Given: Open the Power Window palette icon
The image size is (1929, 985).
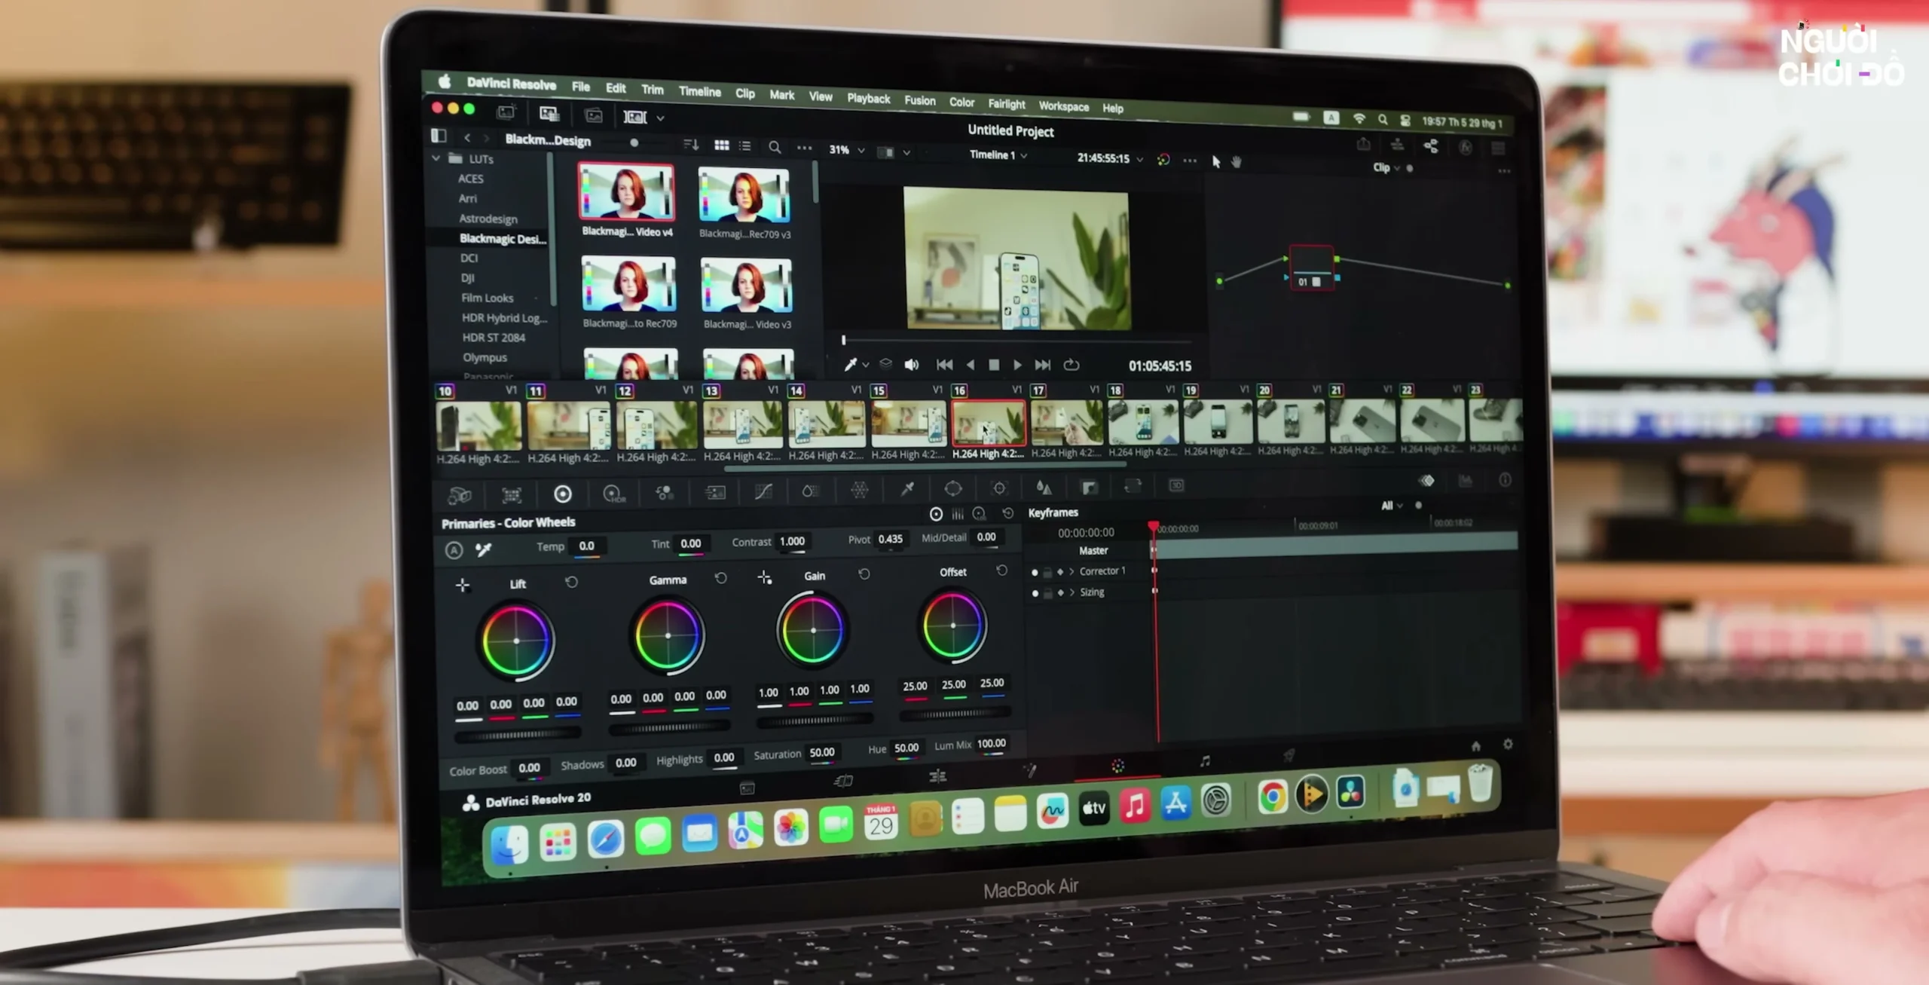Looking at the screenshot, I should point(952,489).
